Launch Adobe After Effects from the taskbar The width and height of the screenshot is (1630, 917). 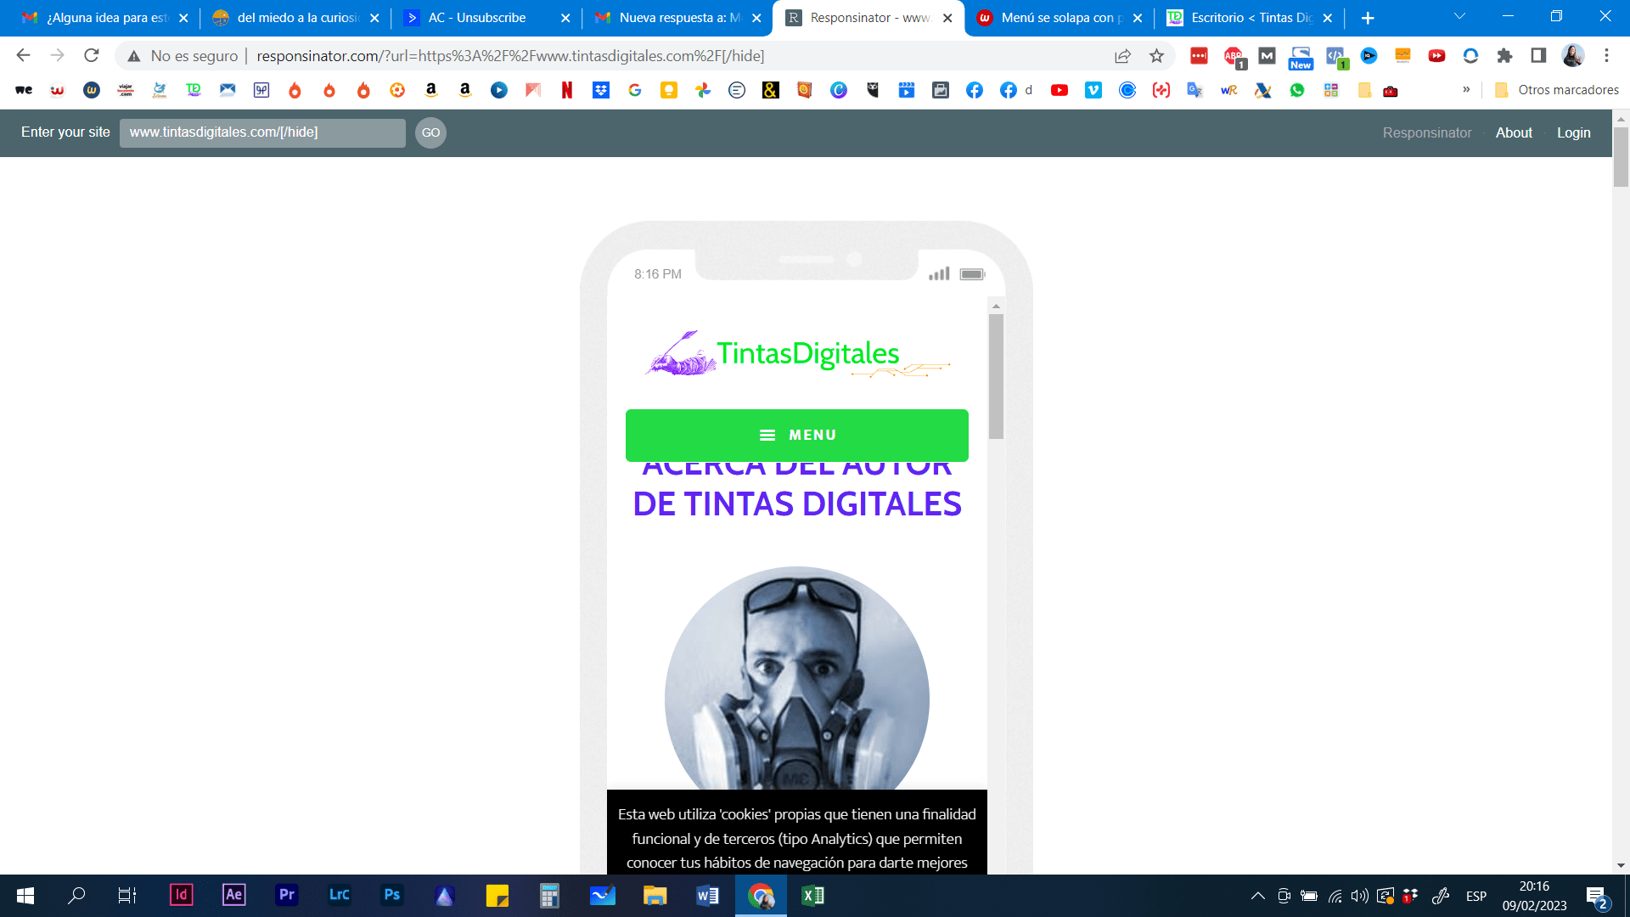[x=233, y=895]
